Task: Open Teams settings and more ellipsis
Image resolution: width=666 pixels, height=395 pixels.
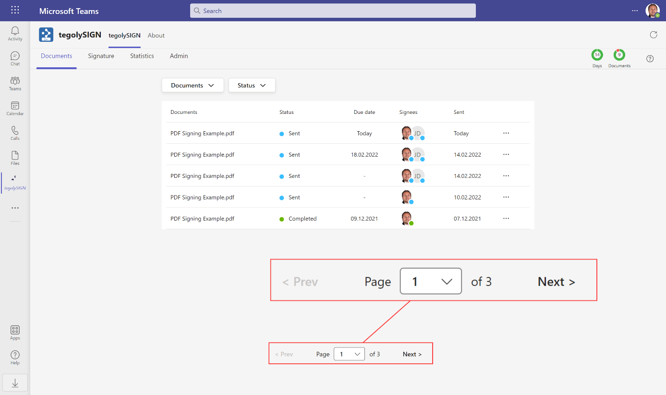Action: click(635, 11)
